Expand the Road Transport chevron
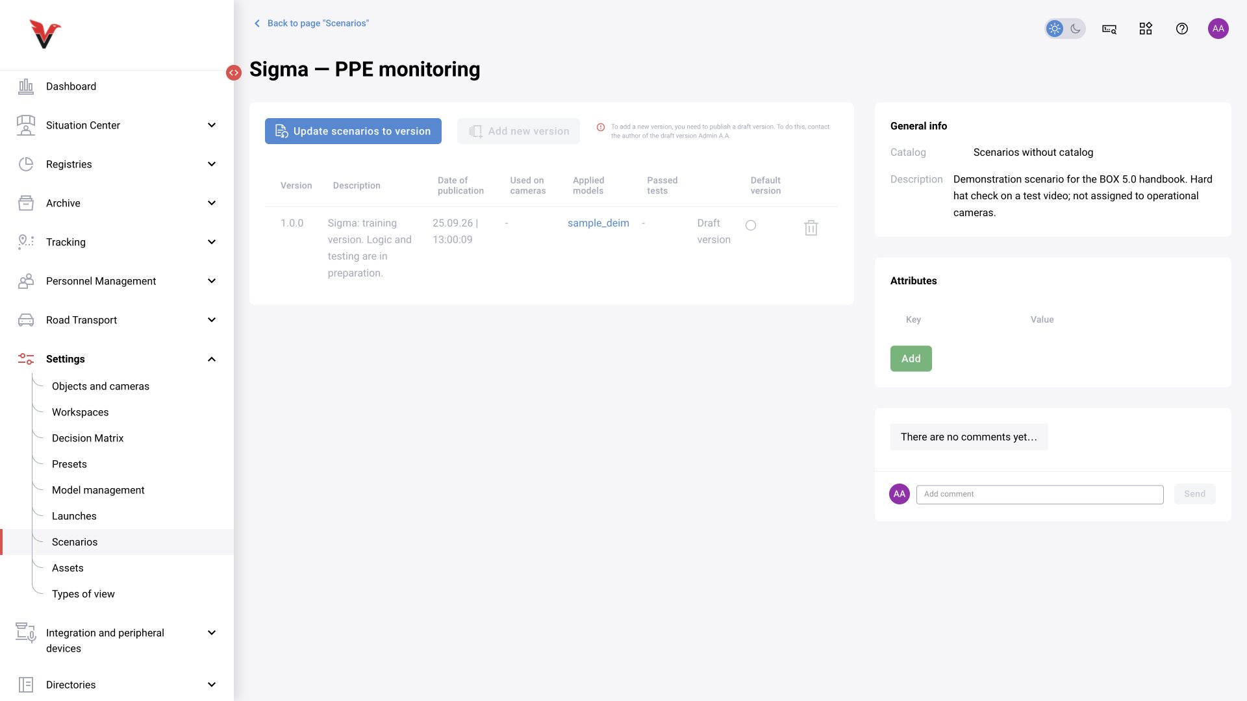The height and width of the screenshot is (701, 1247). [x=212, y=320]
